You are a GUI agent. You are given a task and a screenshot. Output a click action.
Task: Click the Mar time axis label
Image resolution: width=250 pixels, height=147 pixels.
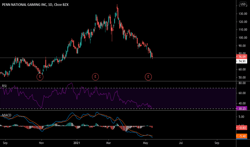[x=108, y=143]
